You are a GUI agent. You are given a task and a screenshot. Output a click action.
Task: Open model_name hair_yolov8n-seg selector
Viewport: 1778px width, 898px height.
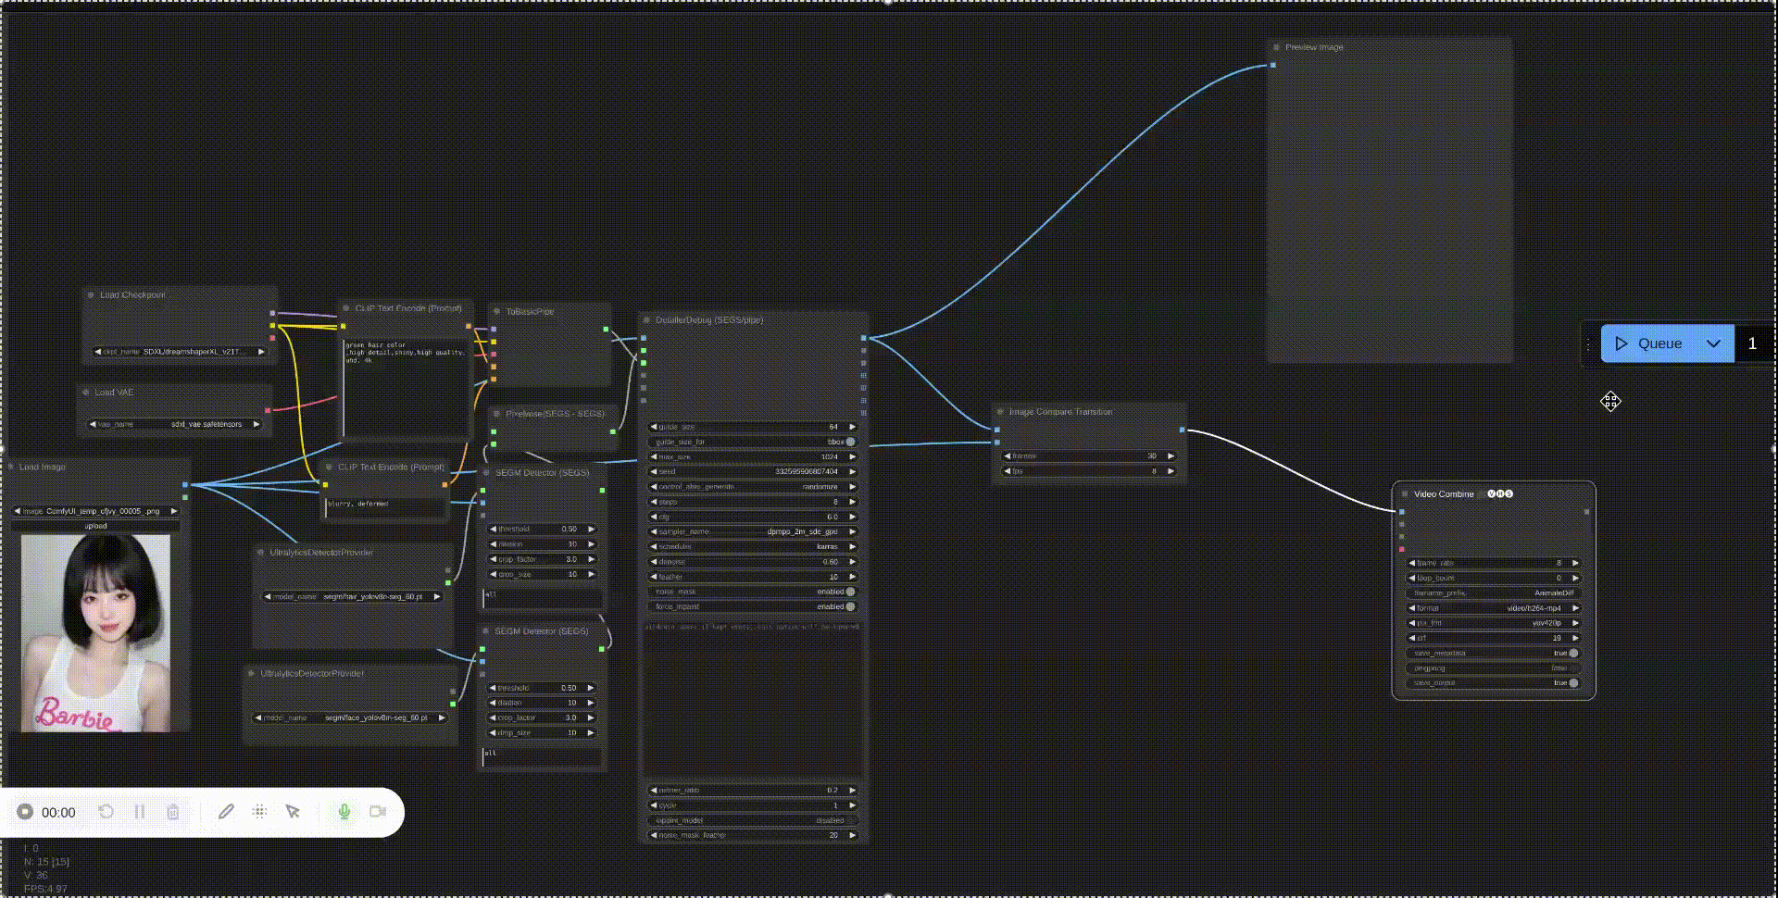(353, 598)
